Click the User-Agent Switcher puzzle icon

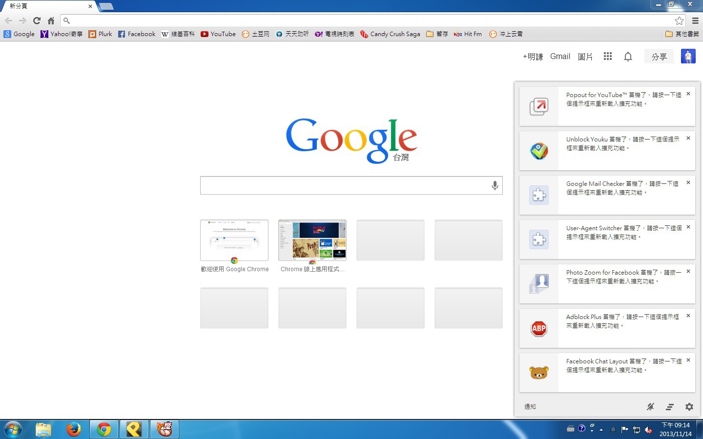point(539,239)
